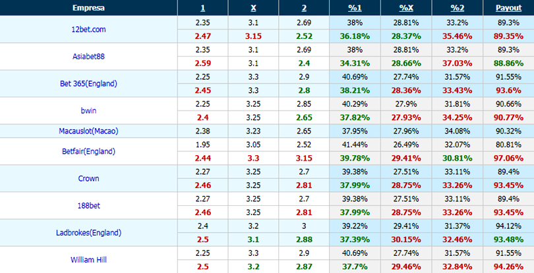Viewport: 534px width, 273px height.
Task: Open the Asiabet88 bookmaker link
Action: (88, 57)
